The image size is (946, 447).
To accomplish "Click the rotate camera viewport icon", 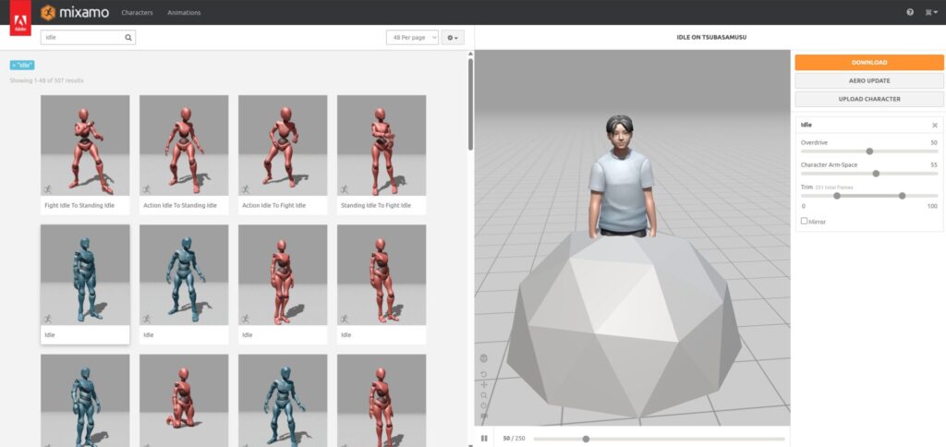I will coord(484,374).
